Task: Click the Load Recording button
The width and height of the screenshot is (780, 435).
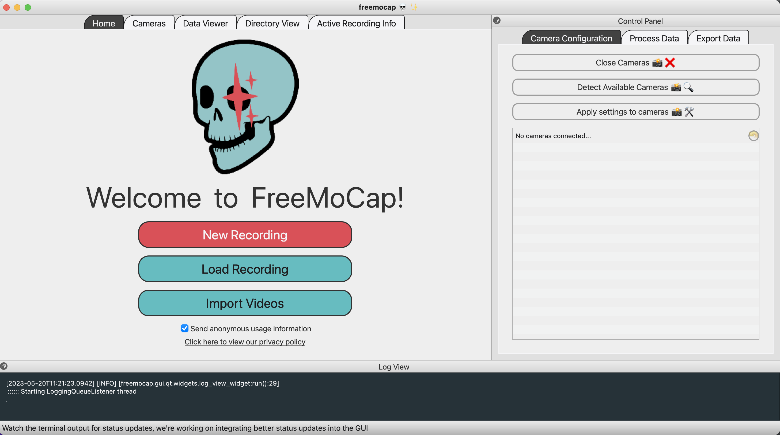Action: pos(245,269)
